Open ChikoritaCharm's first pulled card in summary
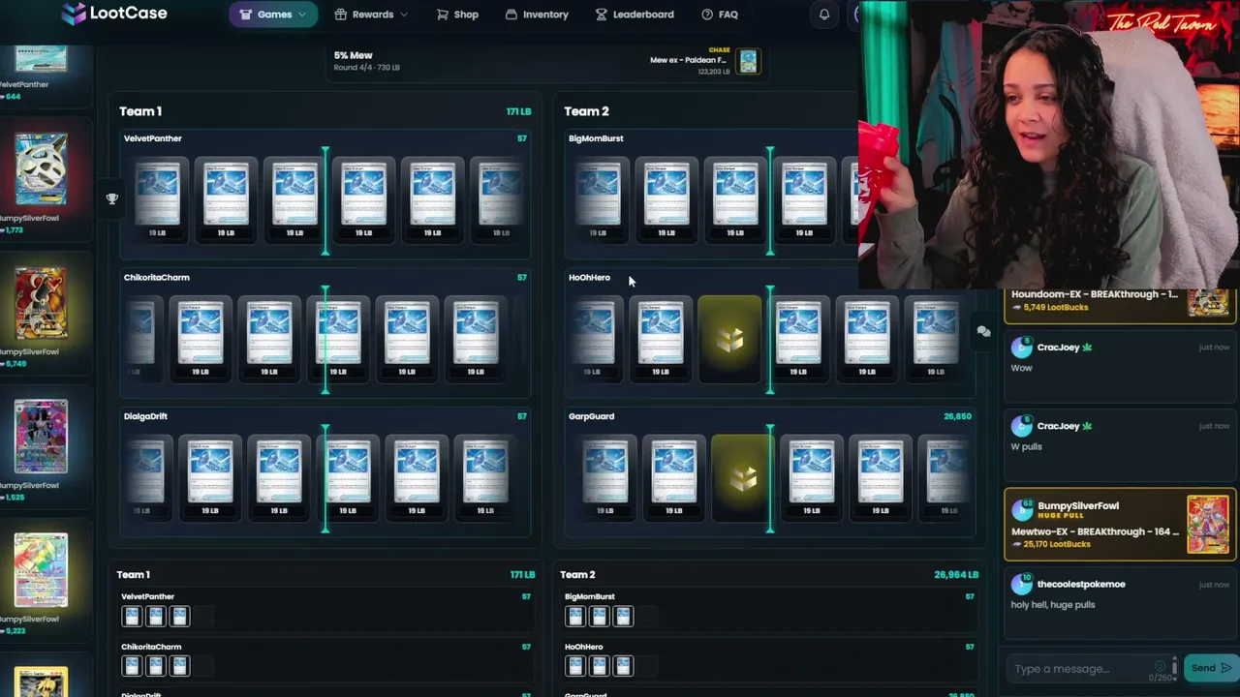1240x697 pixels. pos(132,666)
